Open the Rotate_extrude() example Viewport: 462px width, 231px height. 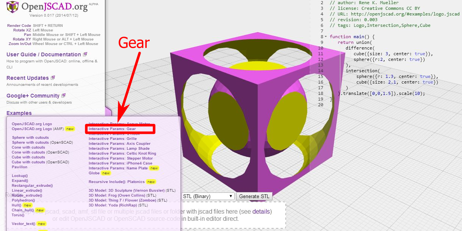(x=26, y=195)
